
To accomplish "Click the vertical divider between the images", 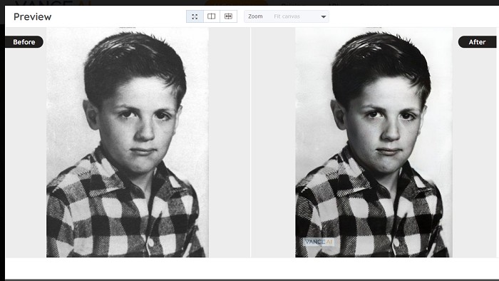I will coord(250,142).
